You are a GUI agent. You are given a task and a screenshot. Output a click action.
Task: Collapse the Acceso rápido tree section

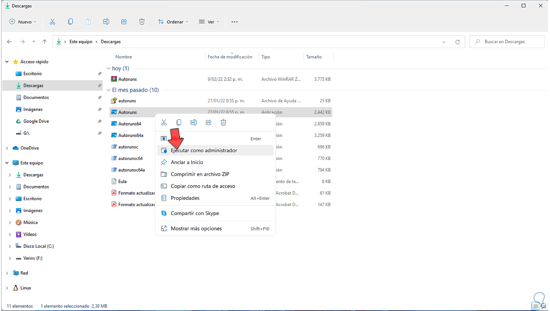pos(7,62)
